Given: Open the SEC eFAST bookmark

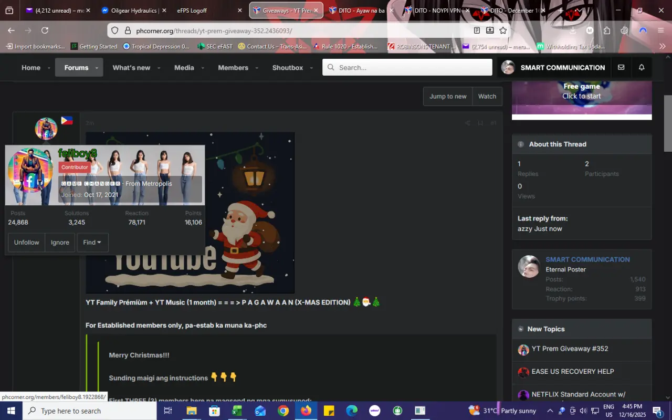Looking at the screenshot, I should (215, 46).
